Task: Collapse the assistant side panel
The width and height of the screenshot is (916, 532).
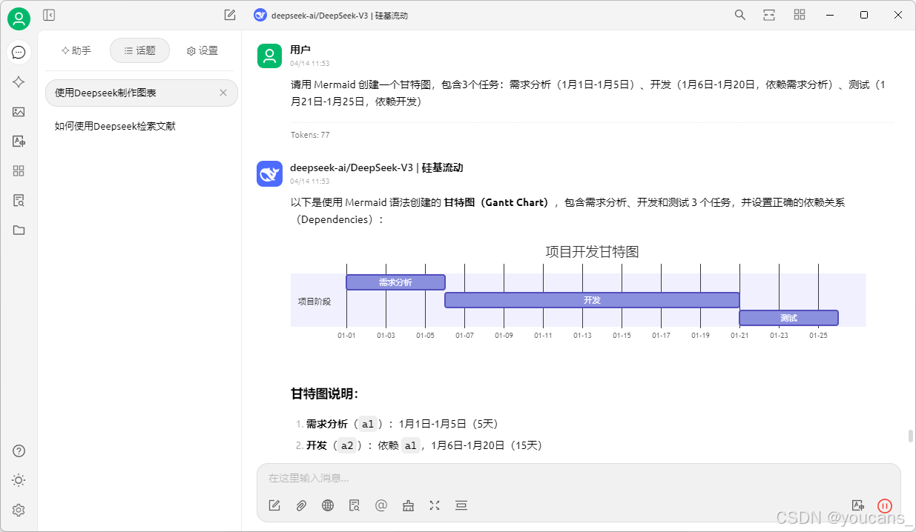Action: coord(49,15)
